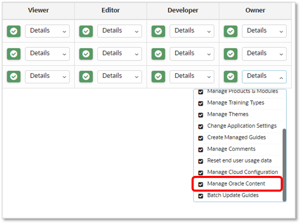Toggle Manage Themes checkbox

(x=201, y=115)
